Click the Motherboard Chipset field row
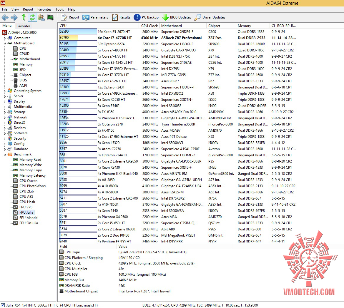 (x=145, y=291)
